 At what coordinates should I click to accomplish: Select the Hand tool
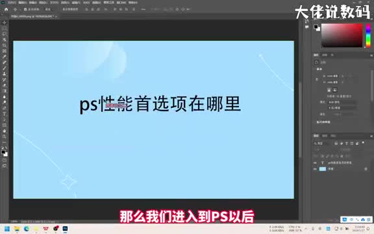click(x=5, y=131)
